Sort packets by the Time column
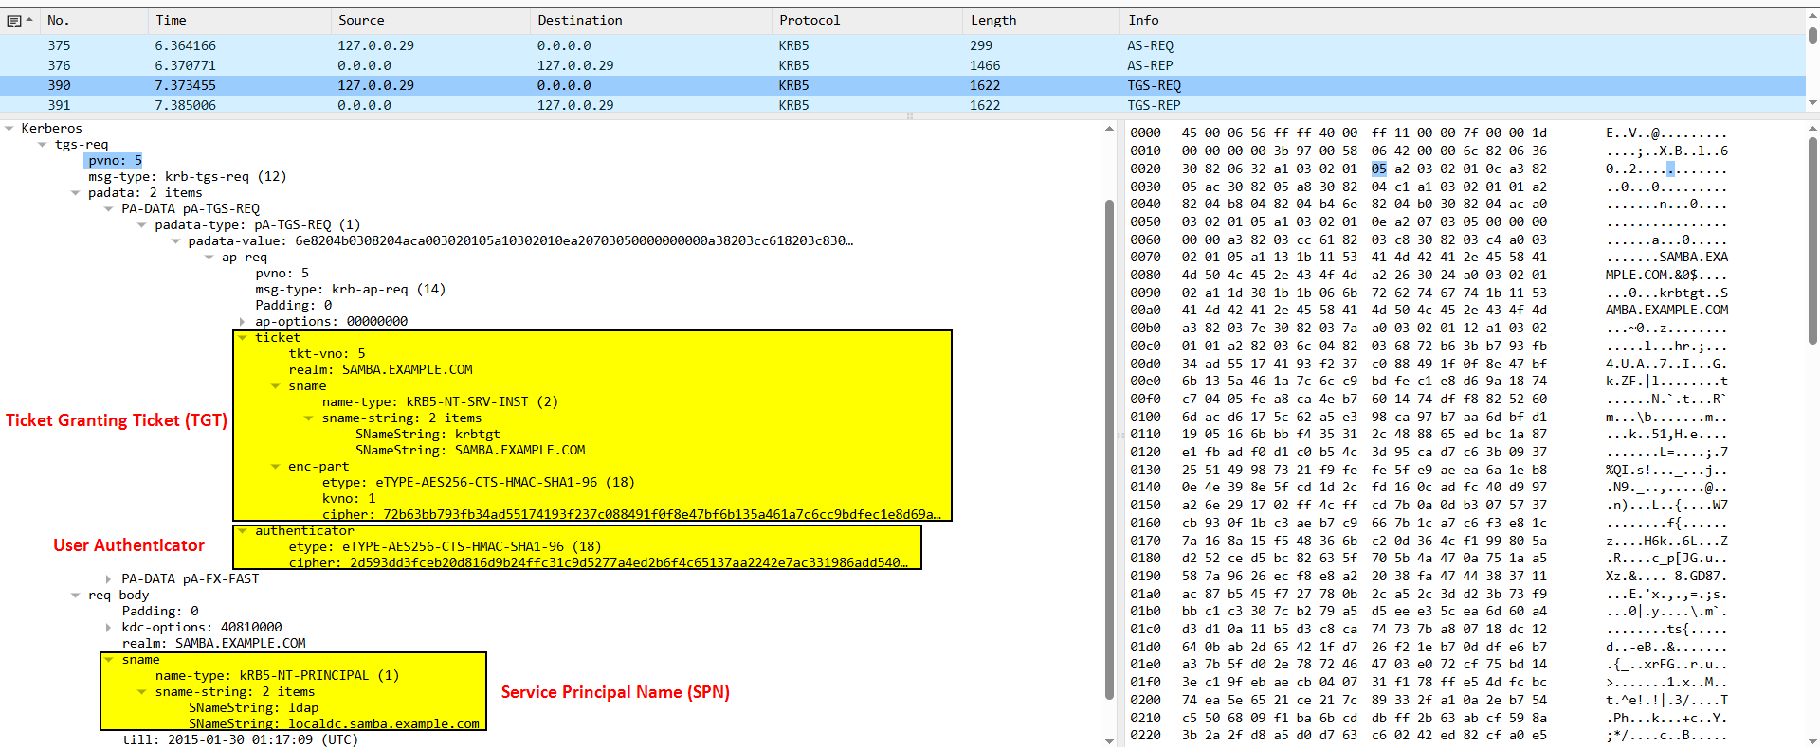 [171, 20]
